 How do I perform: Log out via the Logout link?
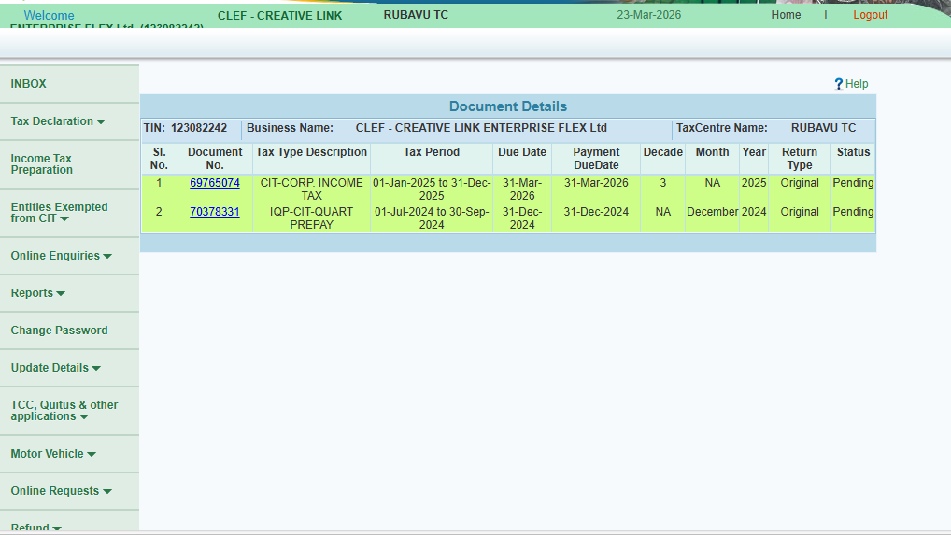point(870,15)
